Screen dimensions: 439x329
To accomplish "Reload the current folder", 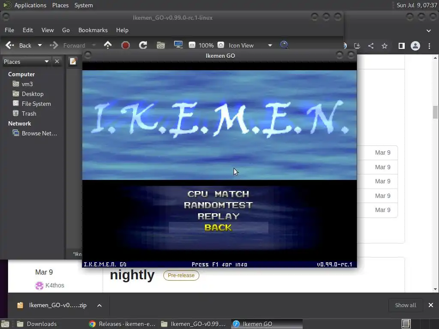I will pyautogui.click(x=143, y=45).
